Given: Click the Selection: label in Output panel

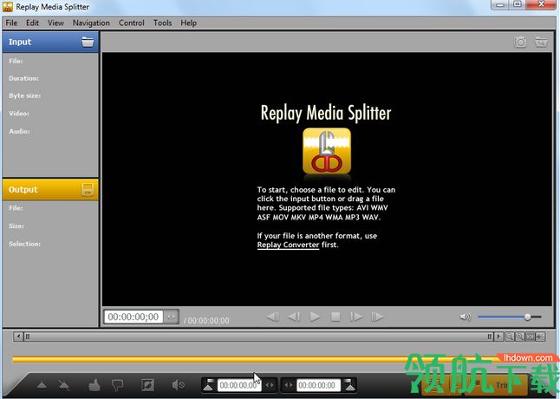Looking at the screenshot, I should pos(24,244).
